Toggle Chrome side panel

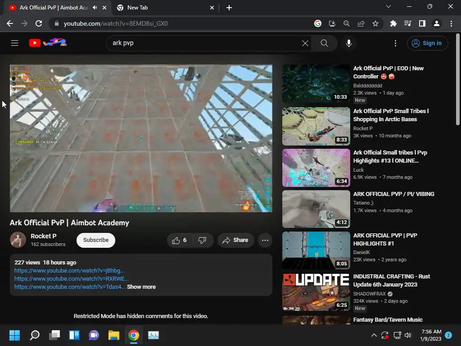coord(422,23)
